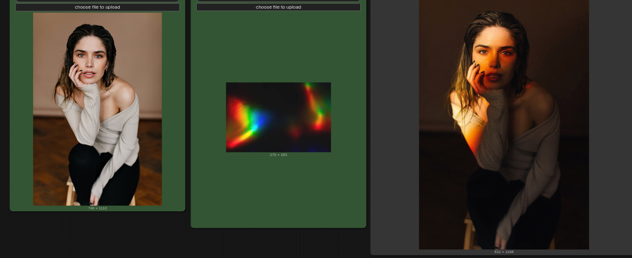
Task: Open the relit portrait output preview
Action: 504,124
